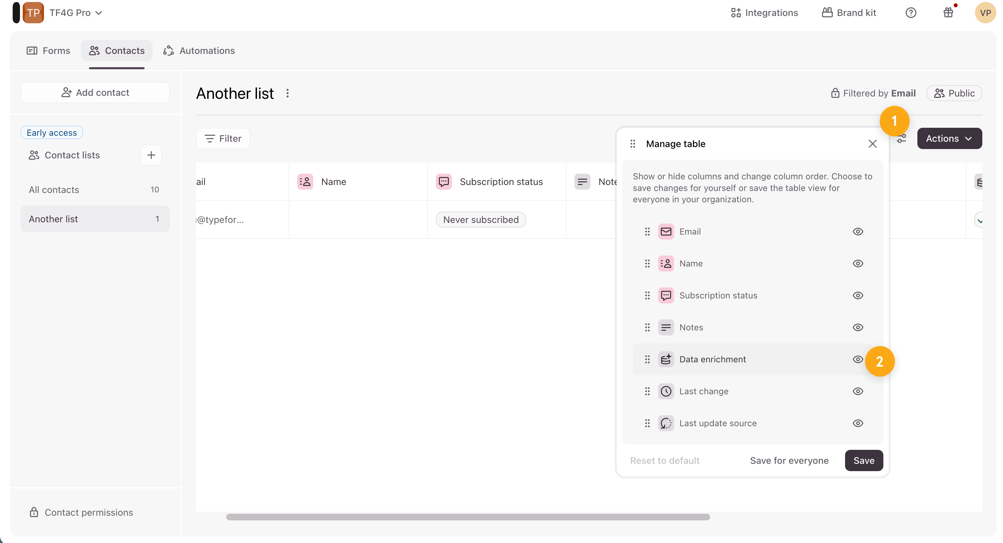Hide the Email column with eye icon
The height and width of the screenshot is (543, 1003).
tap(858, 232)
